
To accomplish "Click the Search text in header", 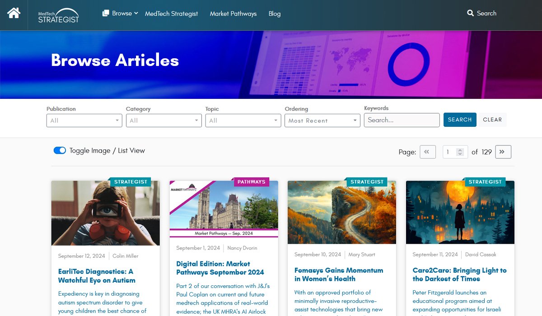I will click(x=486, y=14).
